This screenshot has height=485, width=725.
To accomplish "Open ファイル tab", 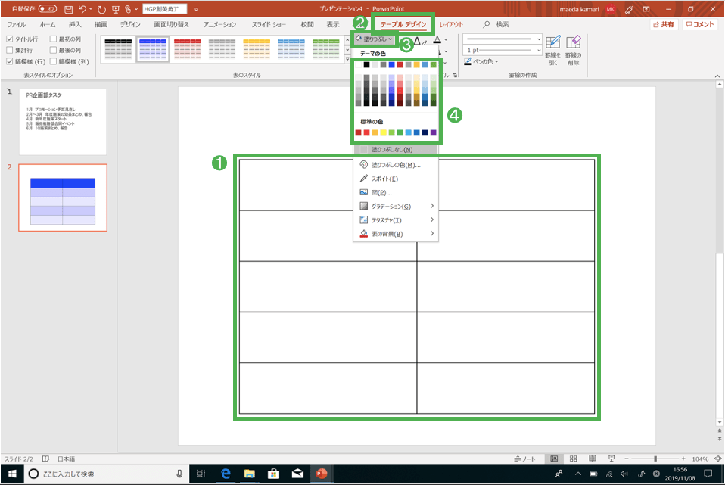I will click(x=16, y=24).
